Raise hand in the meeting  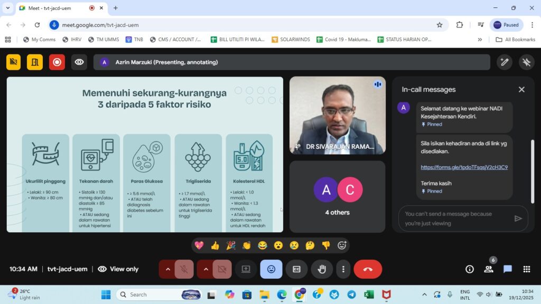click(x=322, y=269)
